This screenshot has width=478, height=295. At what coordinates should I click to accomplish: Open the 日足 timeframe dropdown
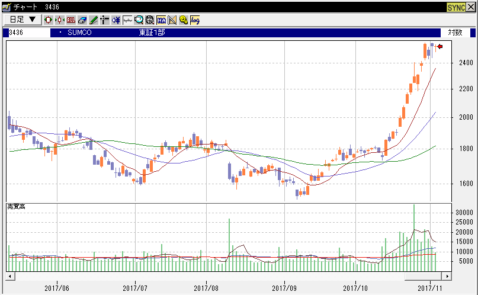coord(23,20)
